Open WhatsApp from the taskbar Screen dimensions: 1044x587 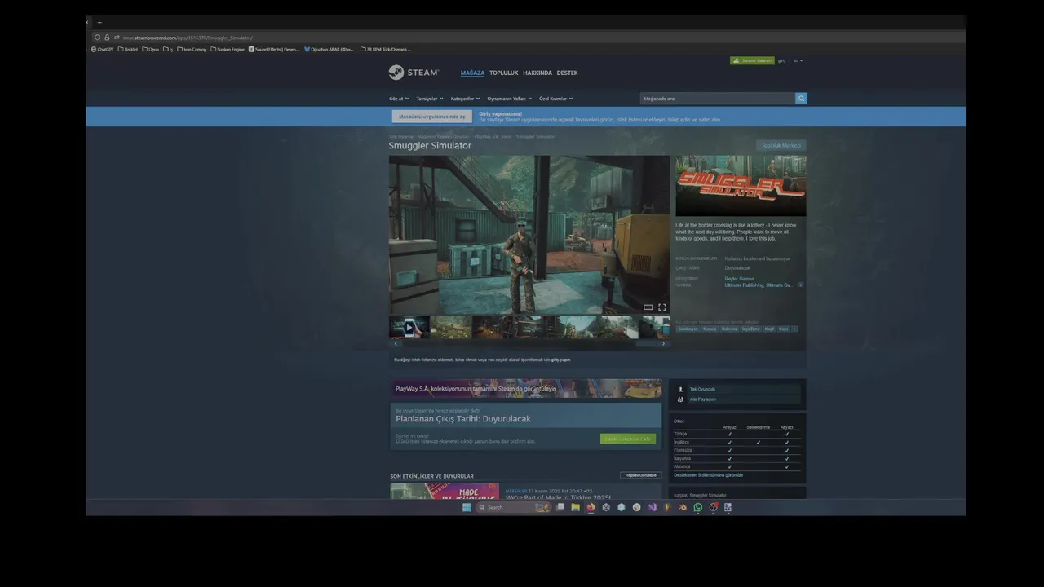click(x=697, y=507)
